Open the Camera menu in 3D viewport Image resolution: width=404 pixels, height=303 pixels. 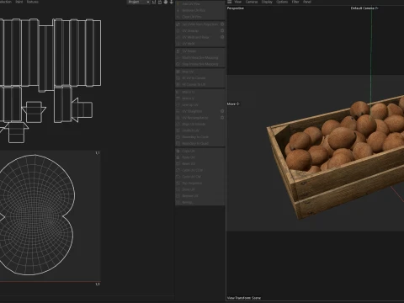click(252, 2)
